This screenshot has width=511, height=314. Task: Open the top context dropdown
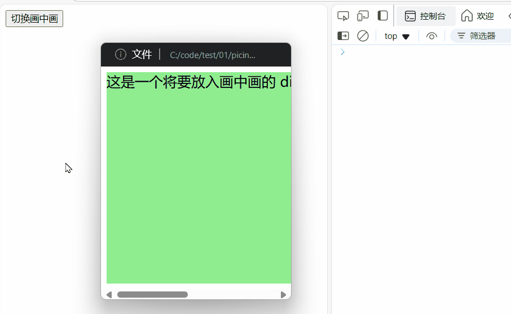(x=397, y=36)
